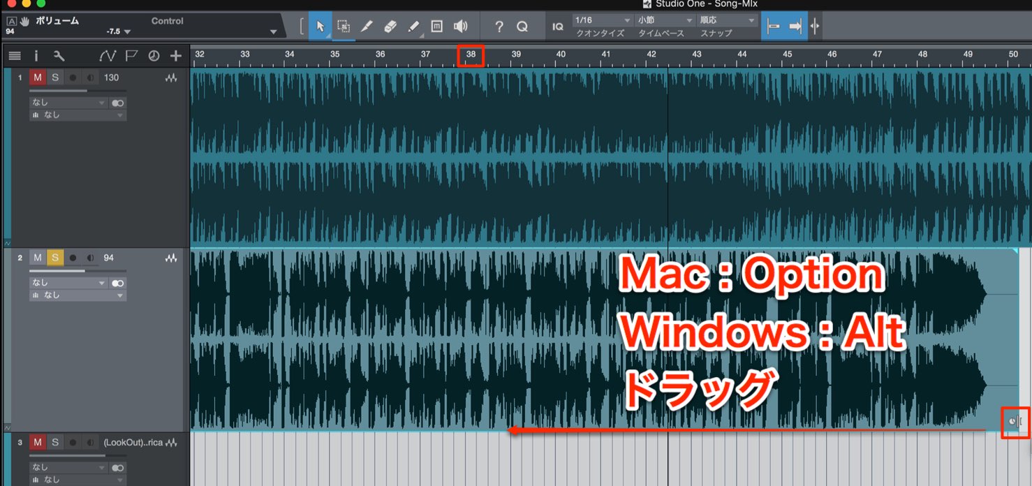The height and width of the screenshot is (486, 1032).
Task: Unmute track 3 with M button
Action: (38, 442)
